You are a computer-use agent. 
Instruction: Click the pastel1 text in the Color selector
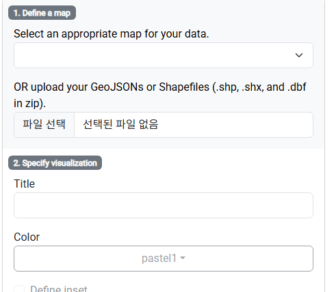tap(159, 259)
